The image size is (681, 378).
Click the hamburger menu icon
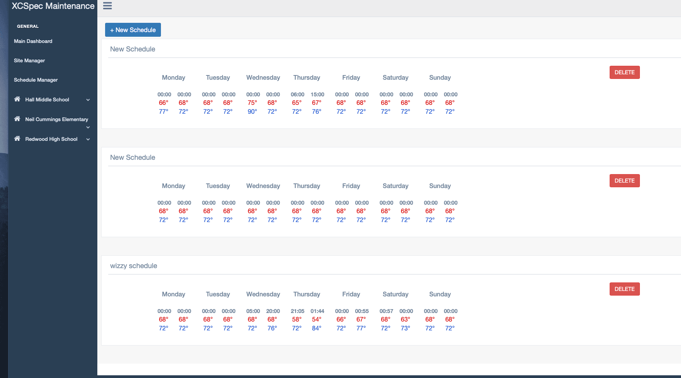(x=107, y=6)
